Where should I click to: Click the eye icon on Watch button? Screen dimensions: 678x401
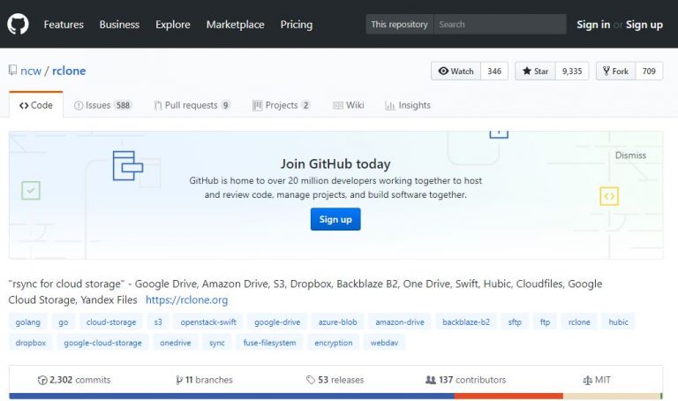443,71
